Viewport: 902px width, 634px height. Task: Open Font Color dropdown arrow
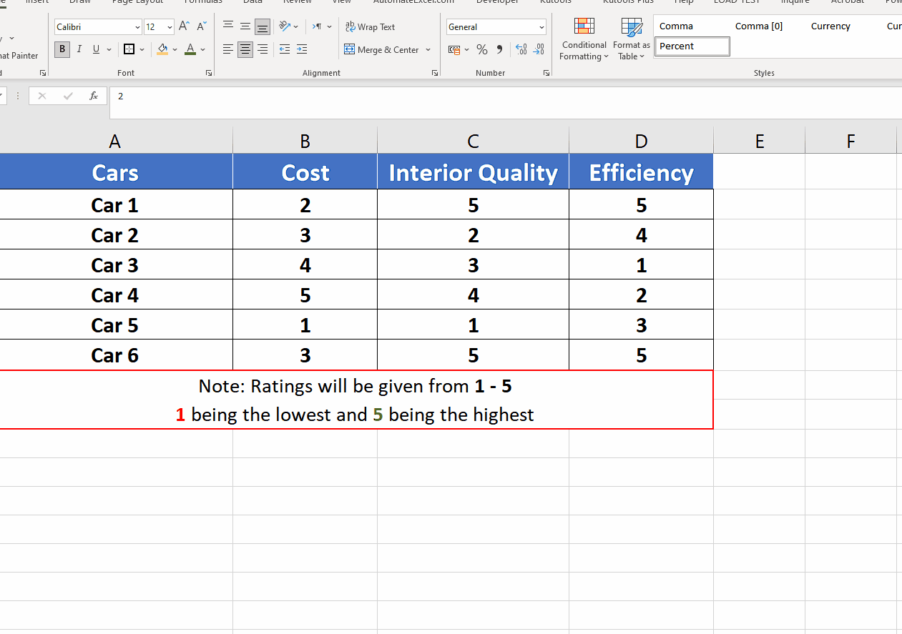[202, 49]
